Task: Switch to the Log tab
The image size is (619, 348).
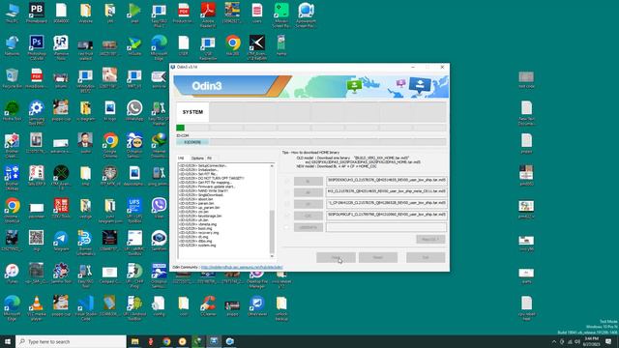Action: click(x=181, y=159)
